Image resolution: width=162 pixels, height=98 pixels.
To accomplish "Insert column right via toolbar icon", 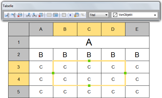I will click(34, 15).
